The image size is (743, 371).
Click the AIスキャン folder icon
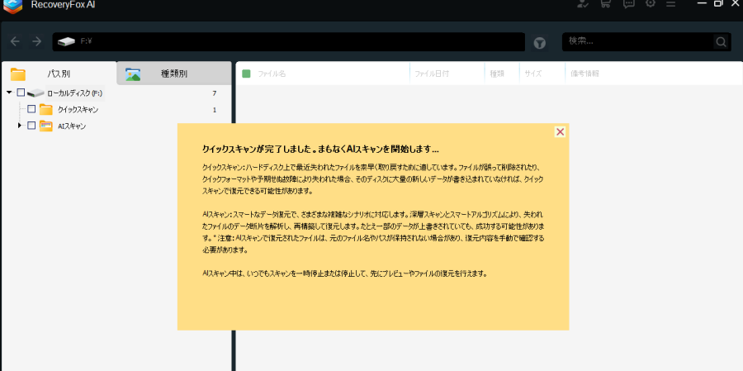46,126
